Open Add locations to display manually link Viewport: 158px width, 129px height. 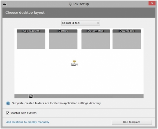[x=28, y=122]
